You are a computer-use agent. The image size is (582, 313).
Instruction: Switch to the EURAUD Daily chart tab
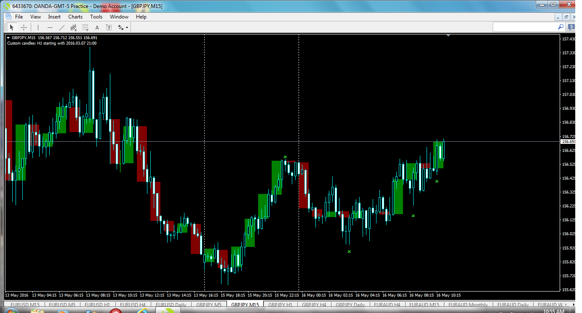pos(513,305)
